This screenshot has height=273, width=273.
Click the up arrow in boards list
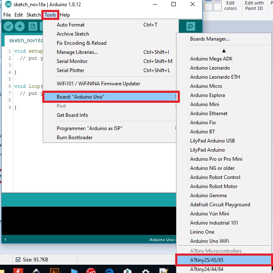pos(224,51)
